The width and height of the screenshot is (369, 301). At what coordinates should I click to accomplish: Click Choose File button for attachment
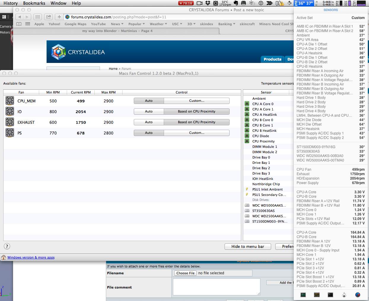[185, 273]
